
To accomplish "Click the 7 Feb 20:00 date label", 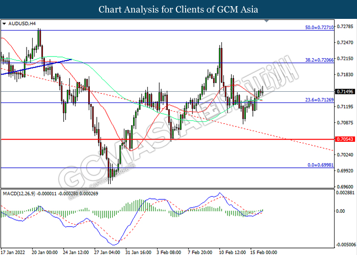I will 200,252.
